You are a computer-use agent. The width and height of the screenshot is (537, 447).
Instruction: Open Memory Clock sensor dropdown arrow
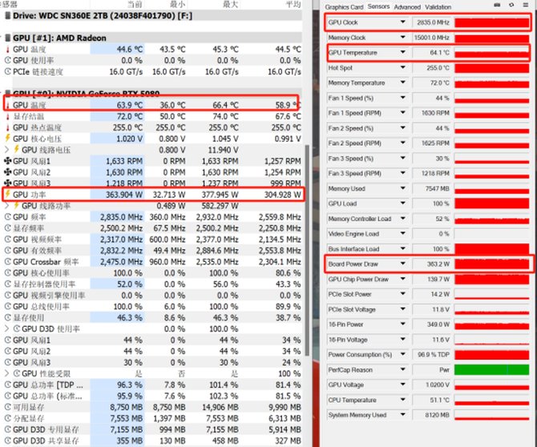click(402, 38)
